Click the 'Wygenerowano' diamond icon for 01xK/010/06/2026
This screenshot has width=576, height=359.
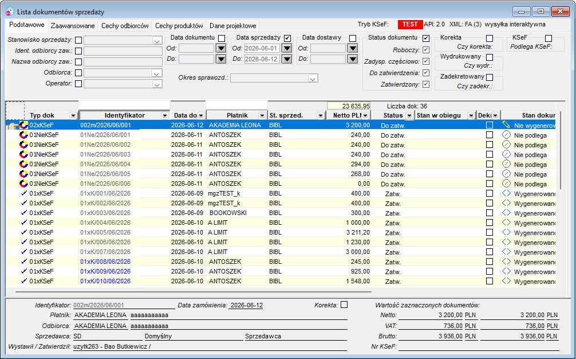pyautogui.click(x=506, y=280)
